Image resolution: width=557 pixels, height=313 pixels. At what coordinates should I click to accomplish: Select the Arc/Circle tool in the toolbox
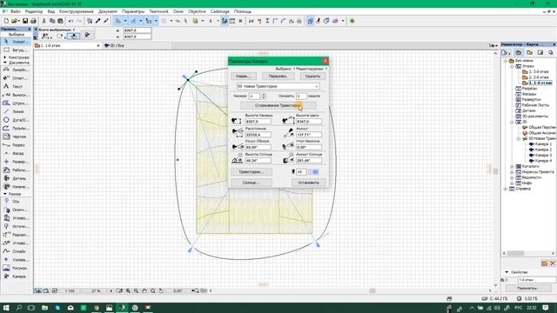16,120
